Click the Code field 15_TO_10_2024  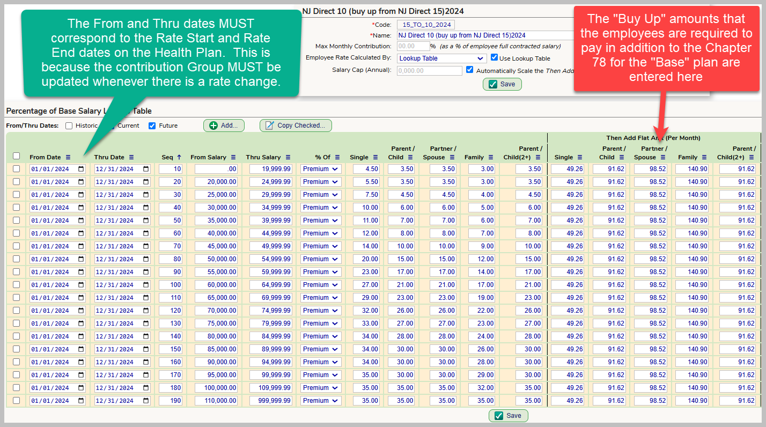[426, 25]
